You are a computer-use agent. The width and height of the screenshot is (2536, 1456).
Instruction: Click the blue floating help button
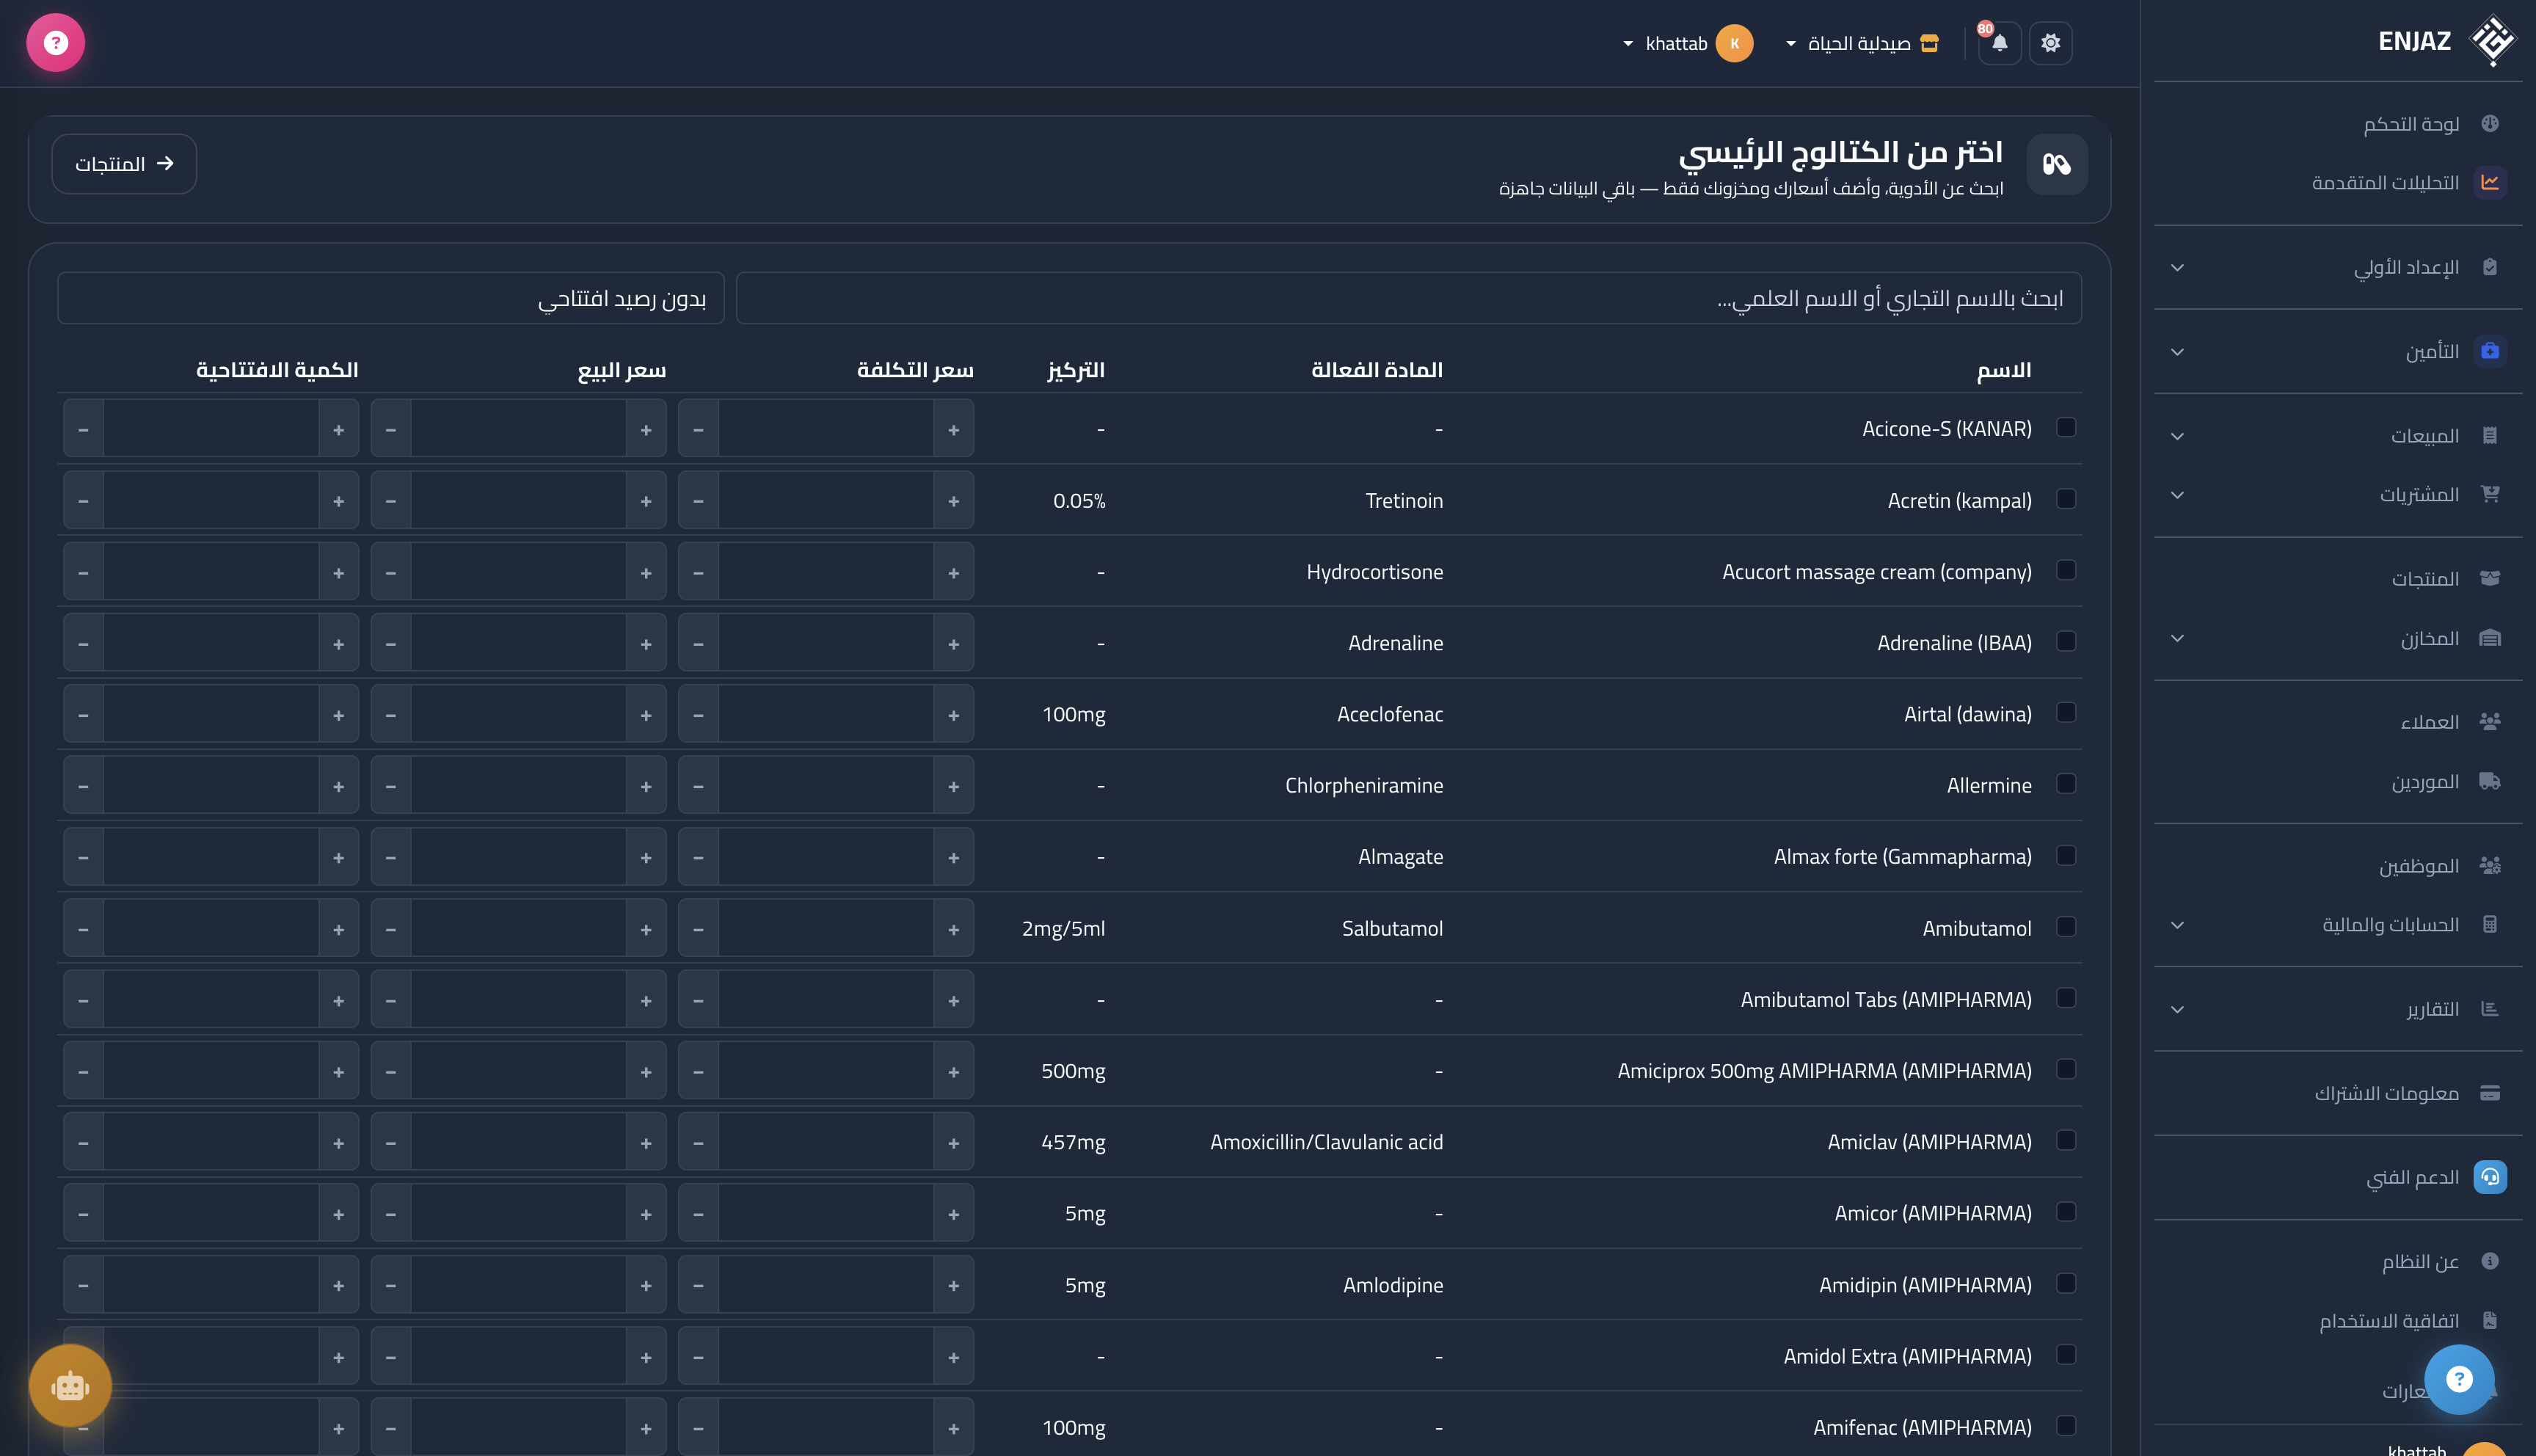pyautogui.click(x=2459, y=1379)
